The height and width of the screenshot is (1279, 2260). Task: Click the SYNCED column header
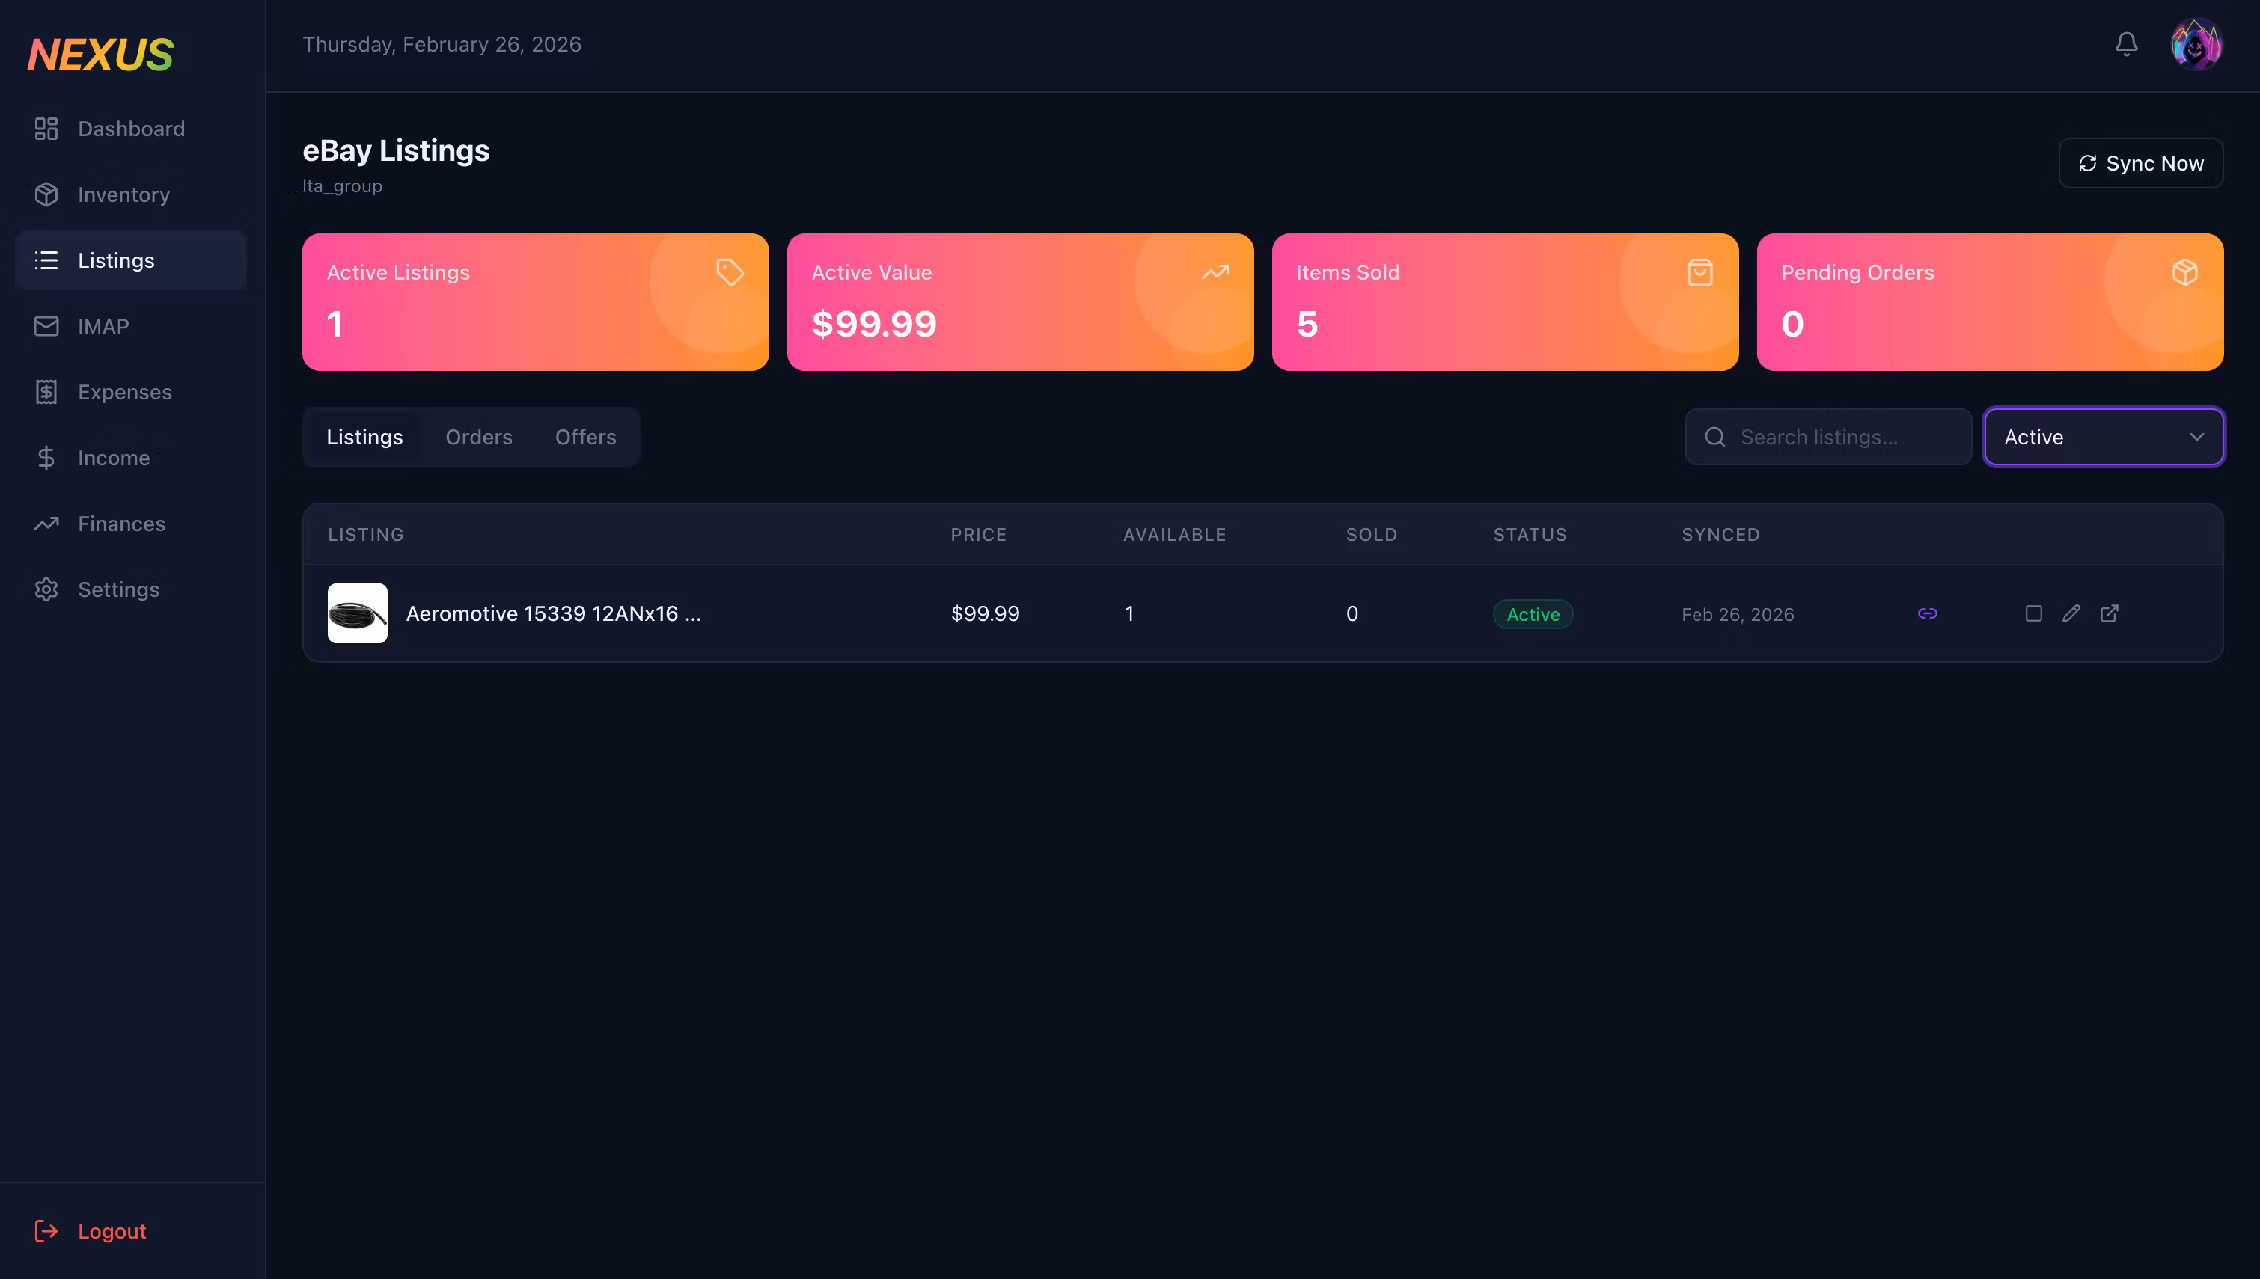click(1720, 534)
